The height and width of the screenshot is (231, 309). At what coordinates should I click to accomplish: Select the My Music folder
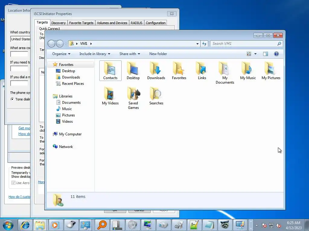tap(248, 71)
